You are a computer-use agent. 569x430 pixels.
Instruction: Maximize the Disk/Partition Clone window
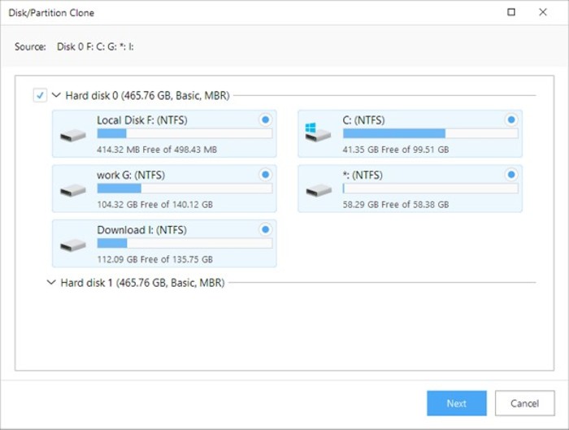(510, 12)
